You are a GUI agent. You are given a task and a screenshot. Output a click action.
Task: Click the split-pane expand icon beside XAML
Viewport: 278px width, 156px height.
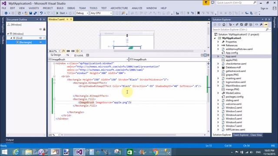88,55
